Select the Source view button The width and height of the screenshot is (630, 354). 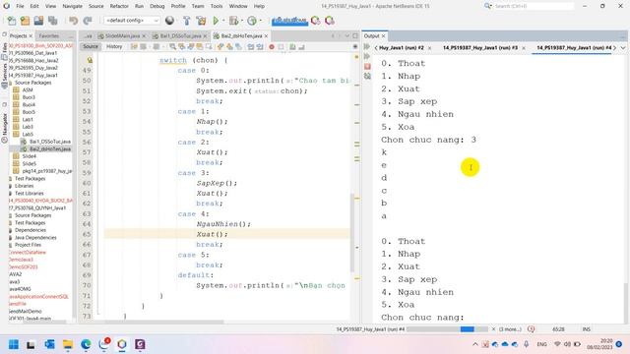[91, 47]
